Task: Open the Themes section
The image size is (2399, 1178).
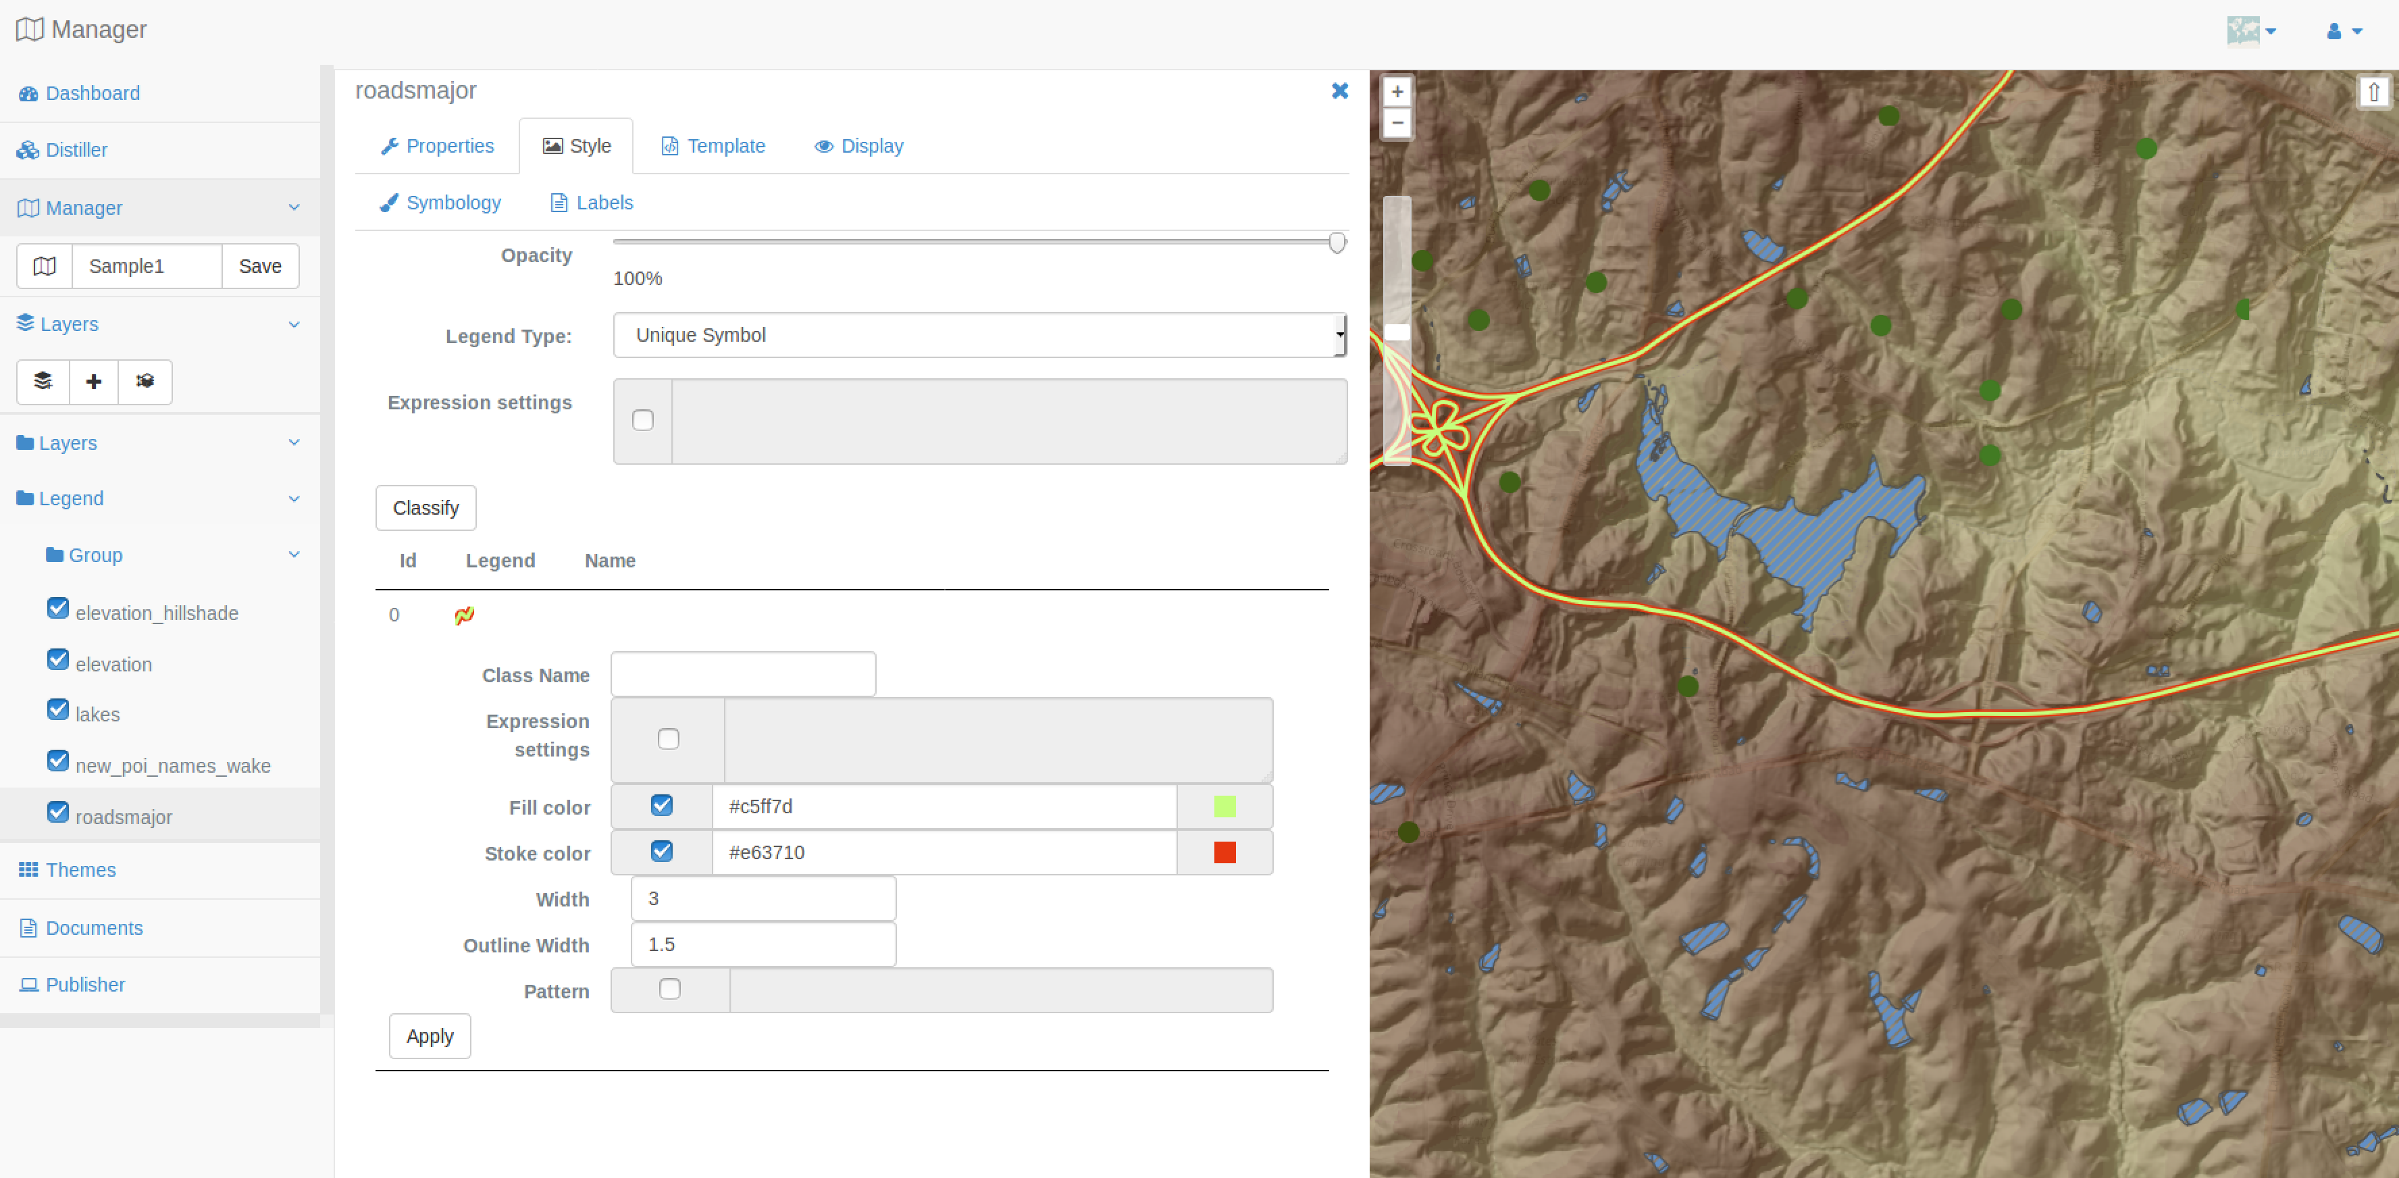Action: tap(80, 870)
